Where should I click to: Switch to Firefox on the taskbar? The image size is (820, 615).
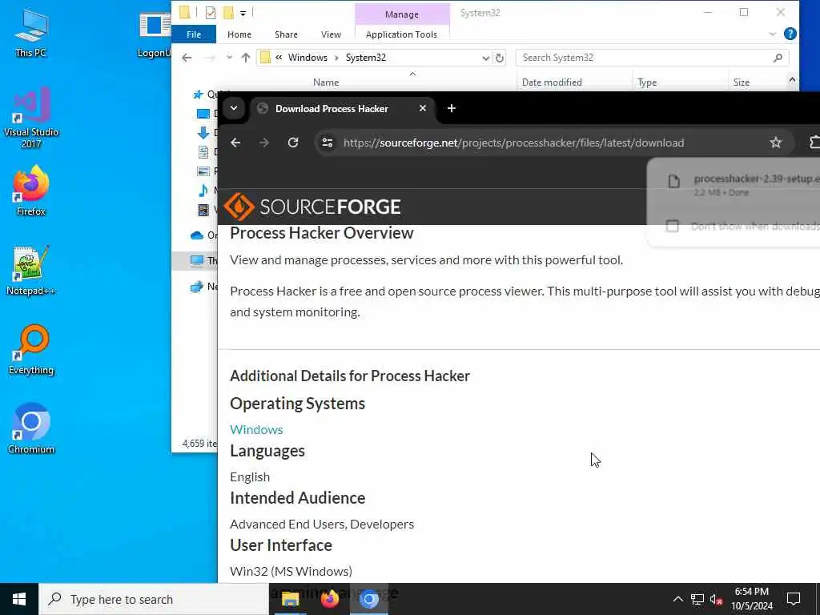point(329,599)
